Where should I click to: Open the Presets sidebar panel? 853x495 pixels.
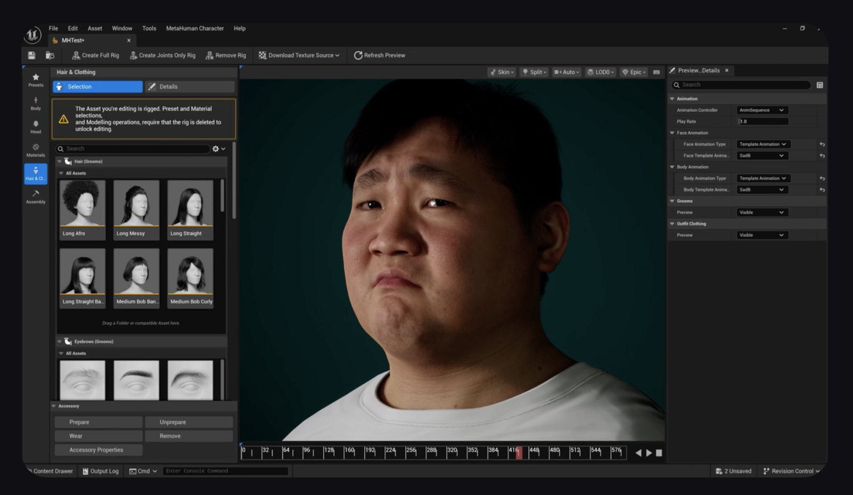tap(36, 80)
